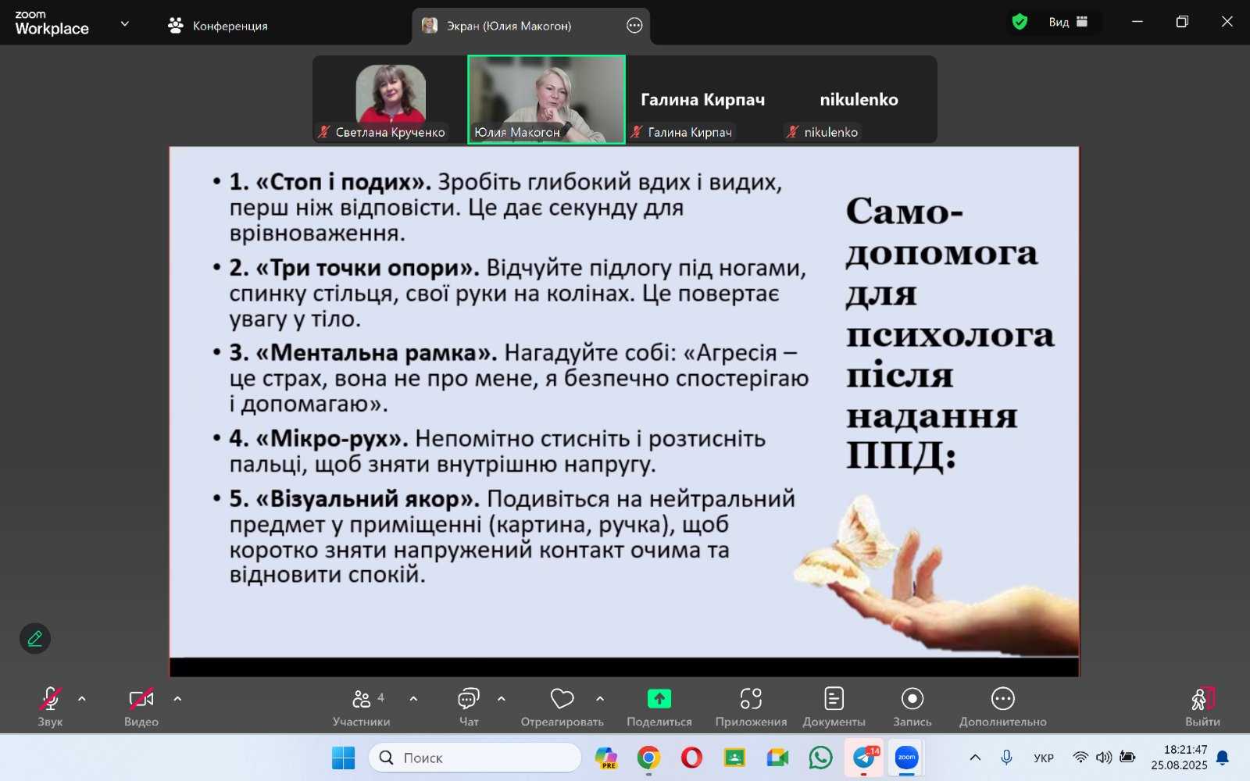Viewport: 1250px width, 781px height.
Task: Click the green pencil annotation icon
Action: (x=35, y=639)
